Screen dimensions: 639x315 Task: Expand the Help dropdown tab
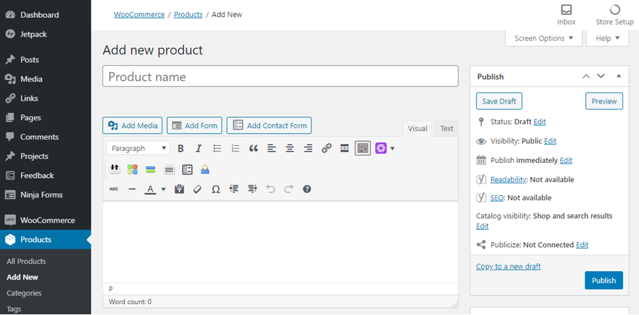[607, 39]
